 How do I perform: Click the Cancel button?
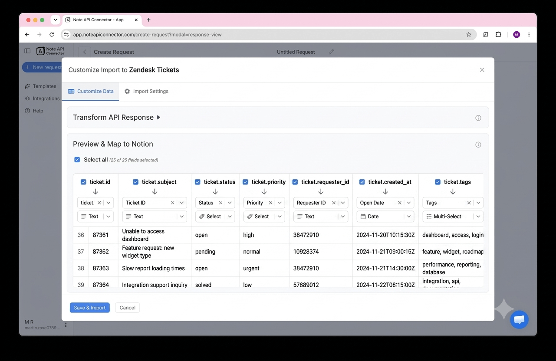(x=128, y=308)
